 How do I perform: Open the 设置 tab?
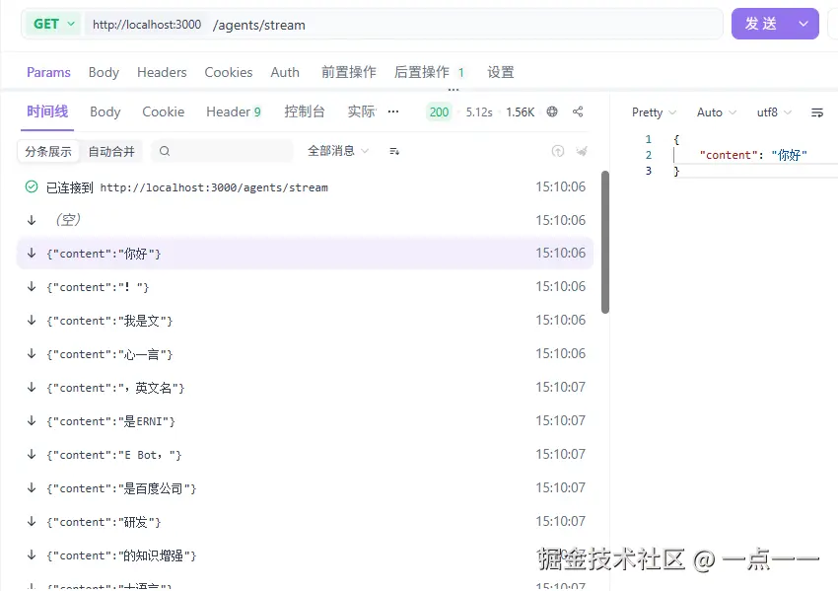[500, 72]
